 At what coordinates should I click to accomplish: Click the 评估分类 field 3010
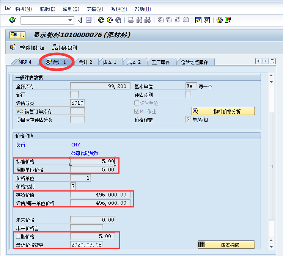[77, 103]
